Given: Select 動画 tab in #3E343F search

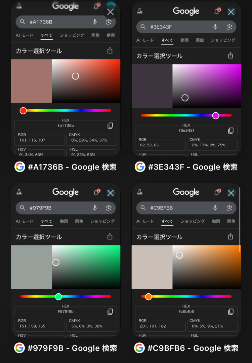Looking at the screenshot, I should point(184,40).
